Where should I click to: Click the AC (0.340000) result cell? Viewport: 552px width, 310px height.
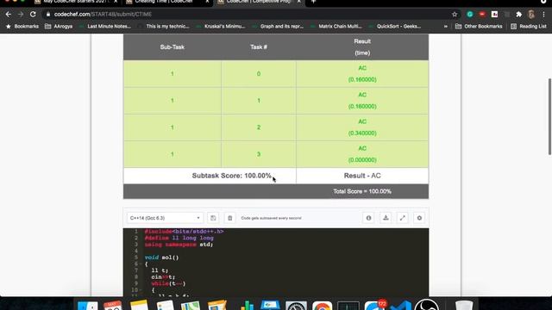[362, 127]
